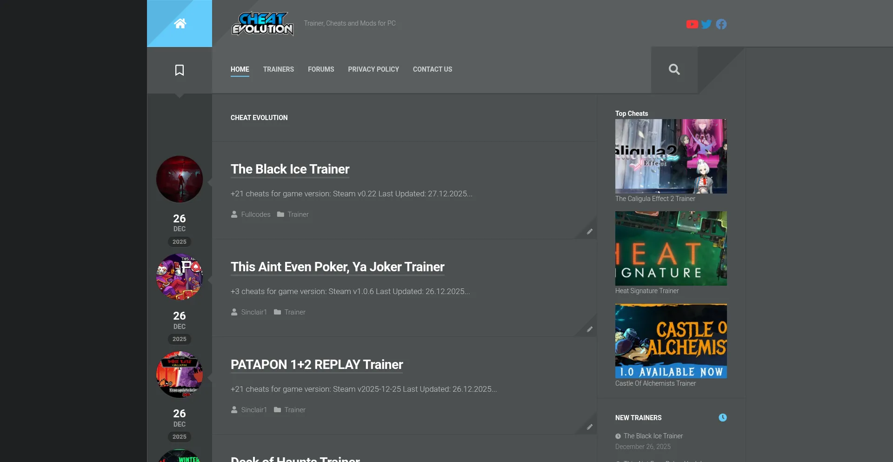Open Castle Of Alchemists Trainer link
This screenshot has width=893, height=462.
coord(655,383)
